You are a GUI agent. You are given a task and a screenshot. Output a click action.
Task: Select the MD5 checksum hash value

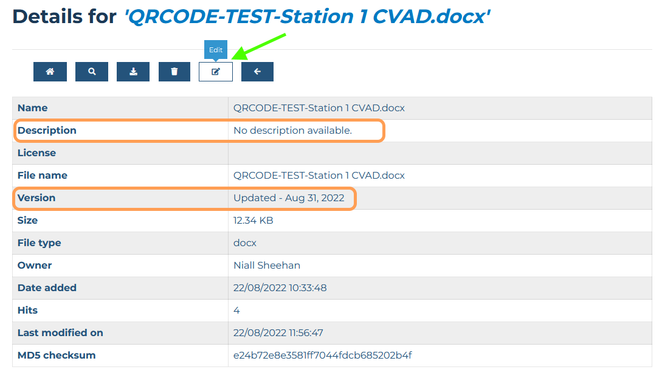323,355
